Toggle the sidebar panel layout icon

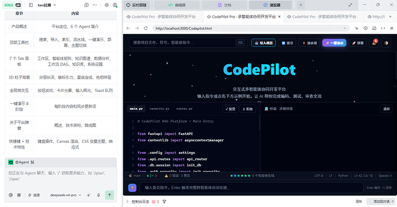pos(31,5)
